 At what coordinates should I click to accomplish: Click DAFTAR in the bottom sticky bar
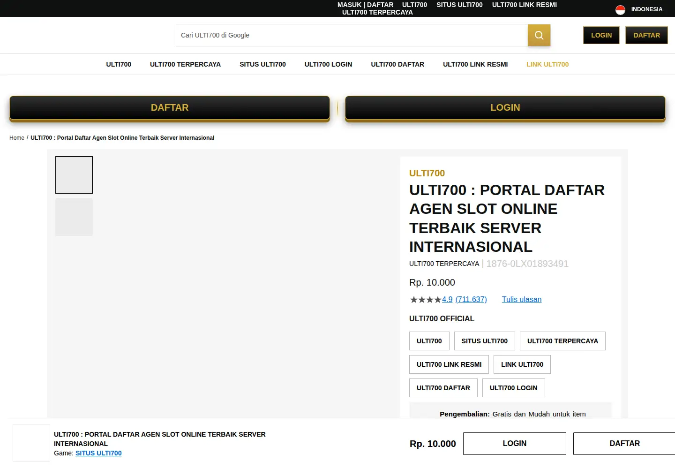click(624, 444)
